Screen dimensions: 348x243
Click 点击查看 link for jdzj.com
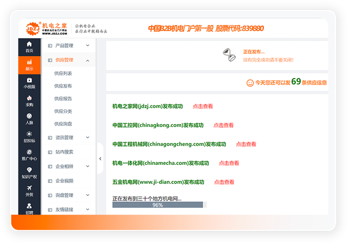pyautogui.click(x=203, y=107)
